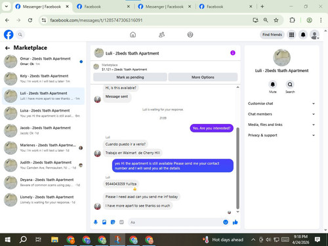Open File Explorer from the taskbar
The width and height of the screenshot is (328, 246).
click(54, 239)
